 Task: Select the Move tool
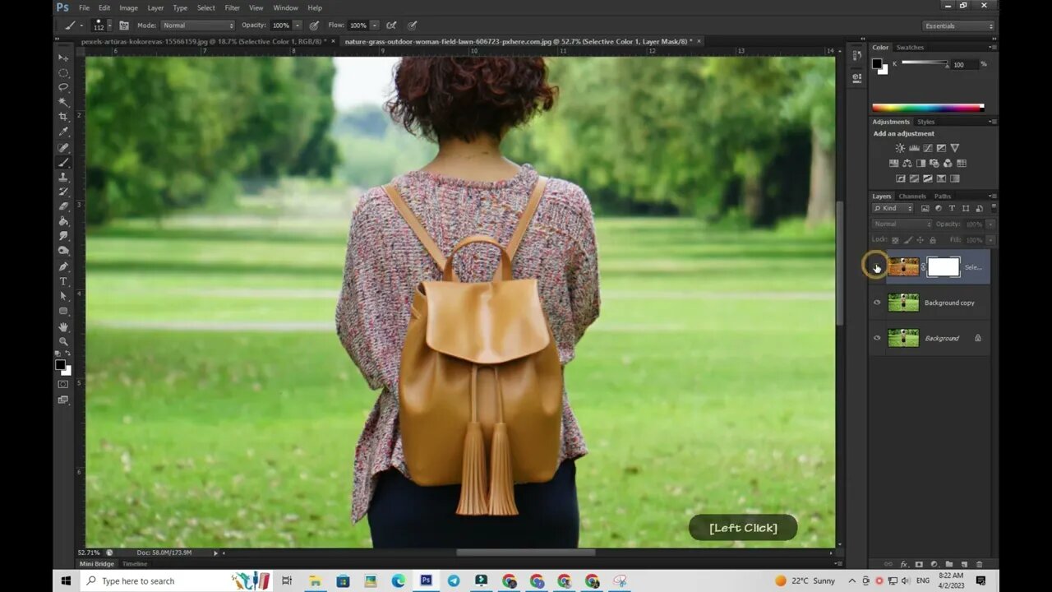[x=63, y=58]
